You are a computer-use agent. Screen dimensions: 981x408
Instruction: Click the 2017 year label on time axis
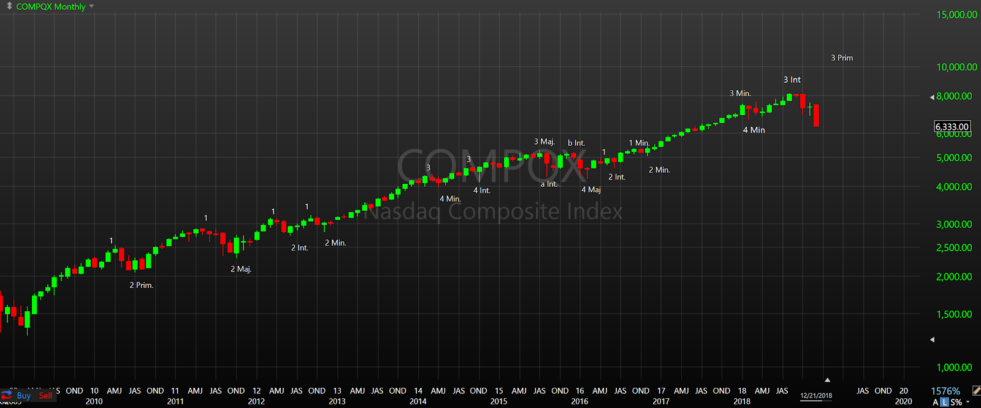click(x=661, y=401)
